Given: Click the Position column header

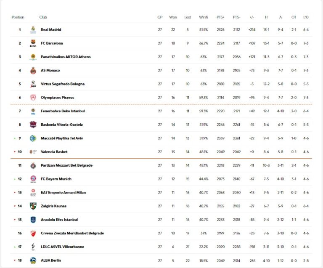Looking at the screenshot, I should pos(18,17).
